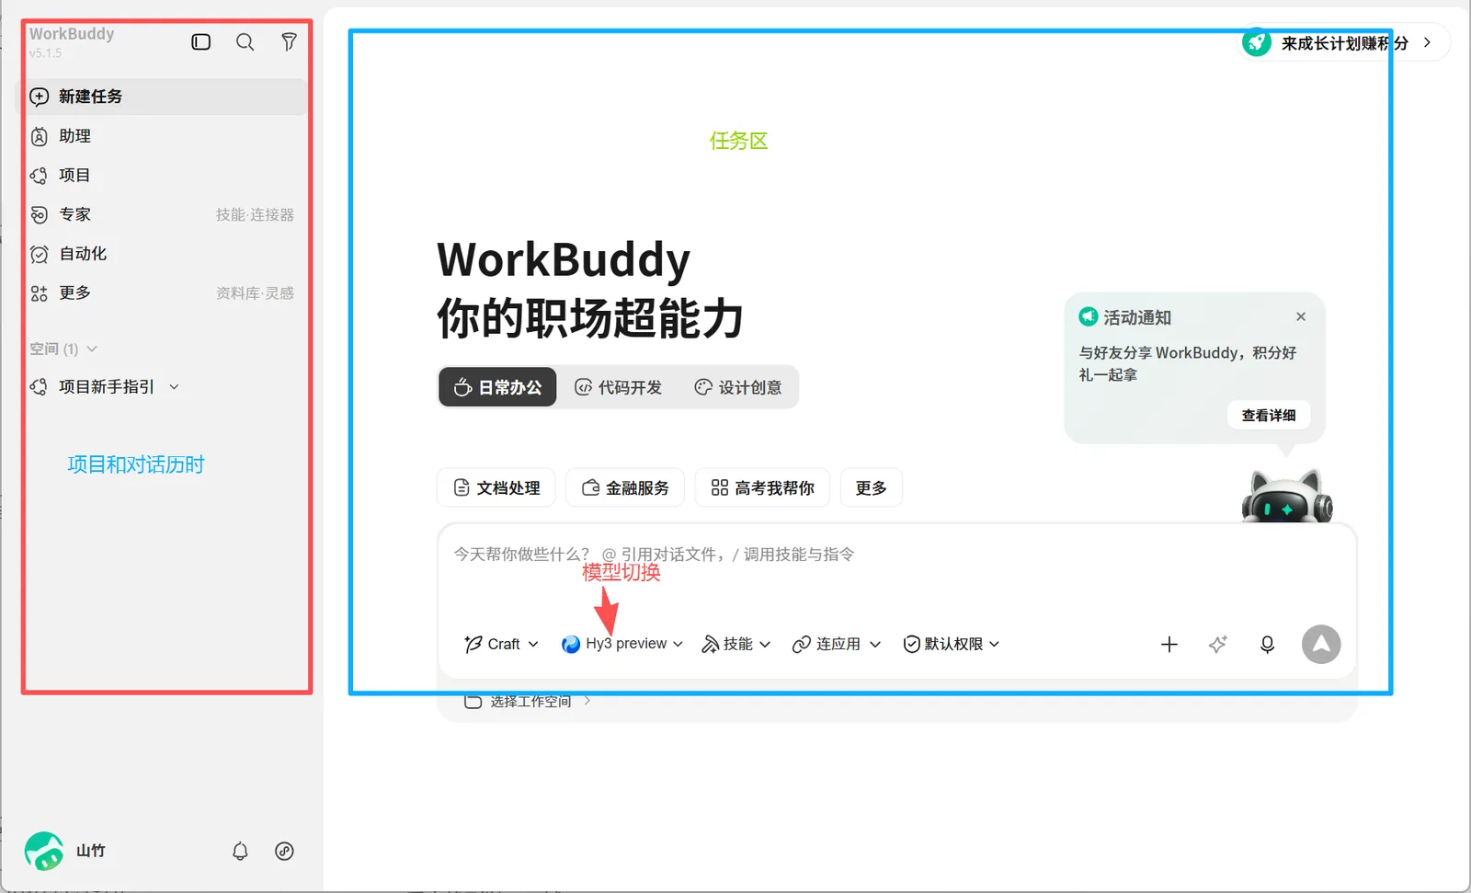Open the 默认权限 permissions dropdown
The image size is (1471, 893).
pos(952,644)
